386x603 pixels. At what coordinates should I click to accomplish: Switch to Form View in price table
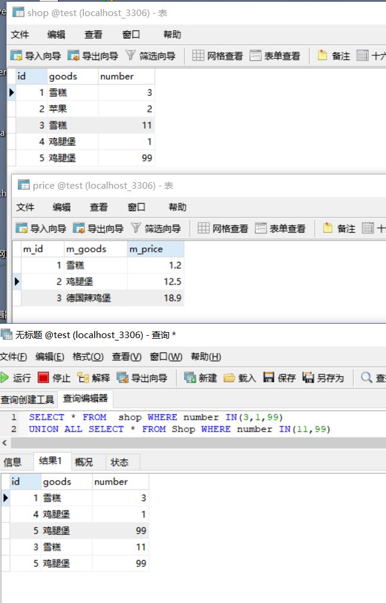click(x=261, y=229)
